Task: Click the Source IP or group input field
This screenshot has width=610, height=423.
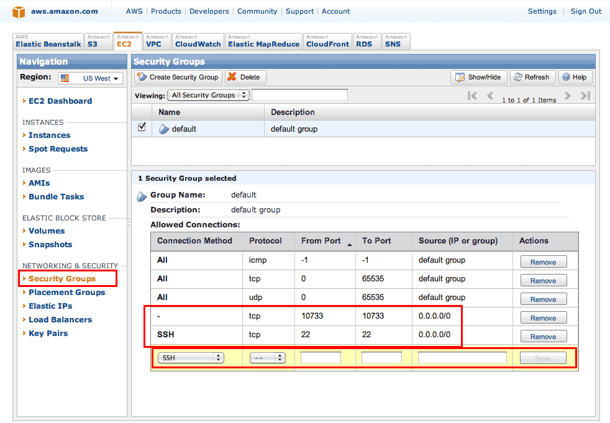Action: click(x=463, y=358)
